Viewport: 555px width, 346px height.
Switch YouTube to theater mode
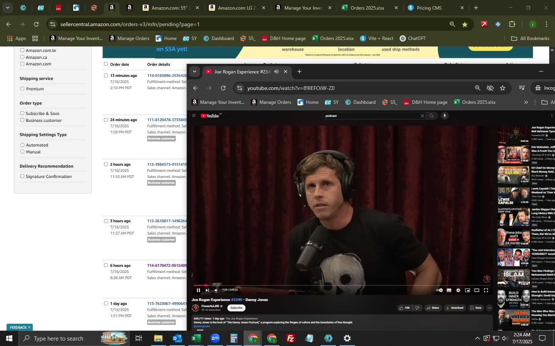coord(477,290)
